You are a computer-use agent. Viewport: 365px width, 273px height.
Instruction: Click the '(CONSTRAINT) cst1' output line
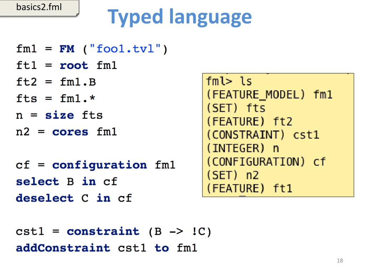(x=263, y=135)
